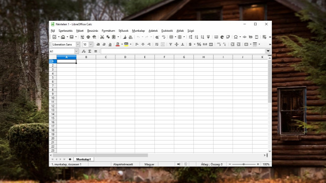This screenshot has width=326, height=183.
Task: Open the font size dropdown
Action: [x=91, y=44]
